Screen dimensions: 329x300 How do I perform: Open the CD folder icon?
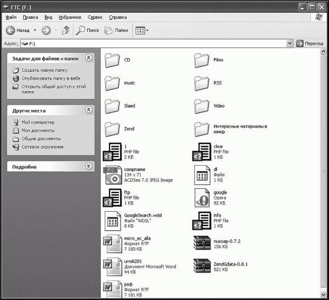tap(112, 60)
